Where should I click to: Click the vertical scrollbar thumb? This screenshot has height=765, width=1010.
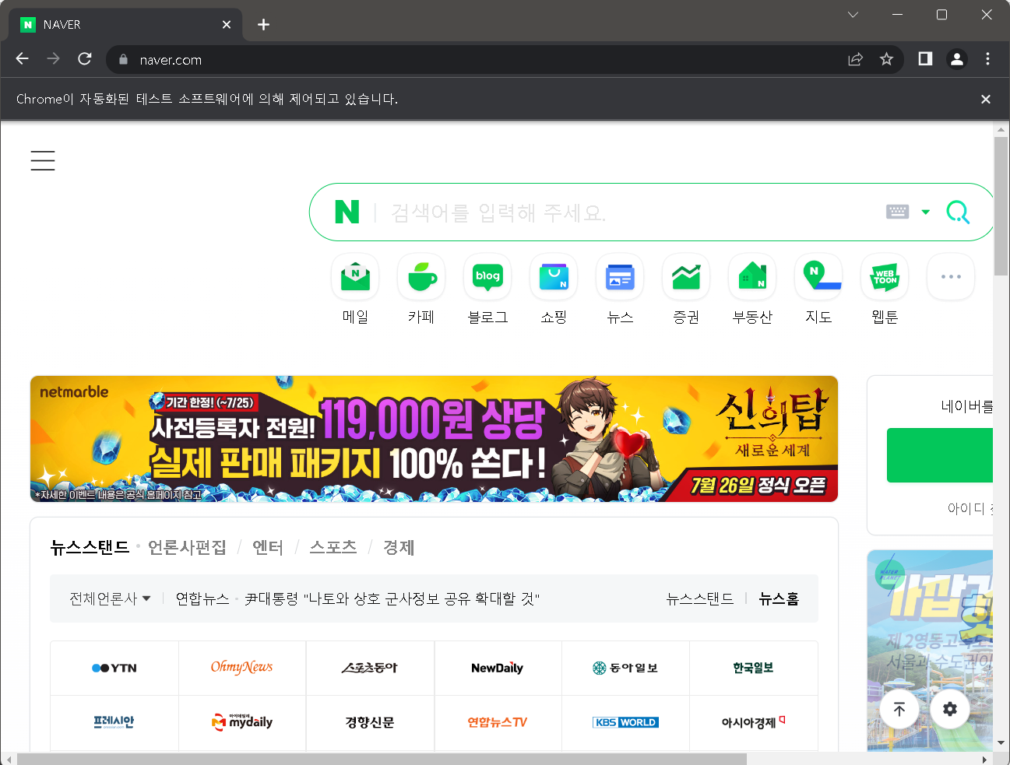[1001, 207]
